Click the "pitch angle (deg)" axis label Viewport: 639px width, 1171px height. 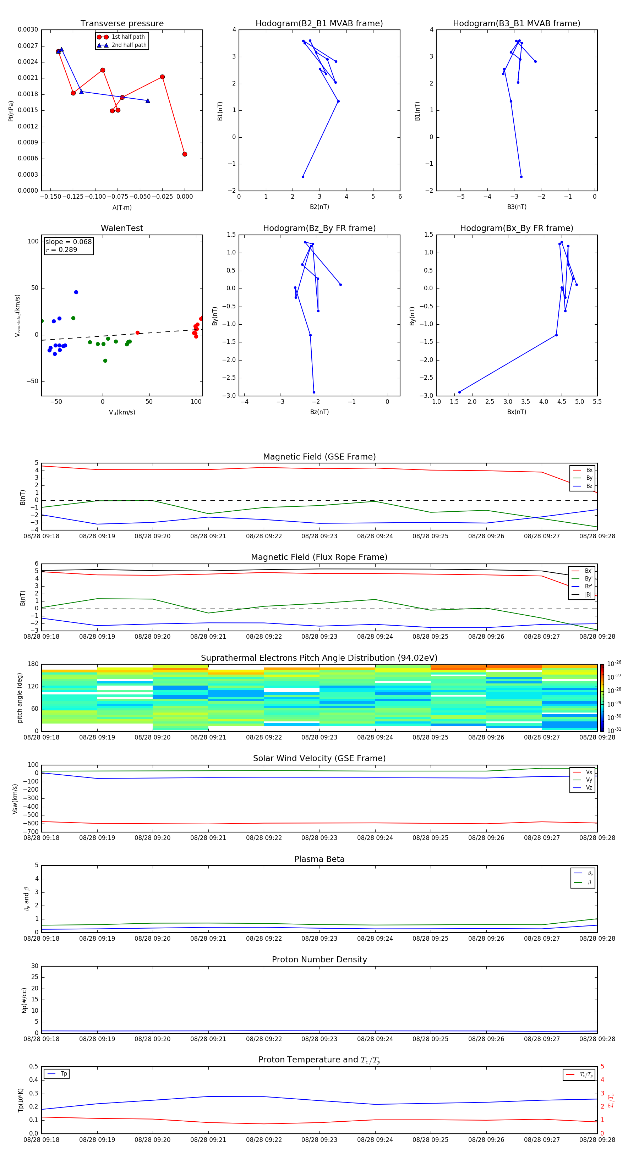point(20,698)
